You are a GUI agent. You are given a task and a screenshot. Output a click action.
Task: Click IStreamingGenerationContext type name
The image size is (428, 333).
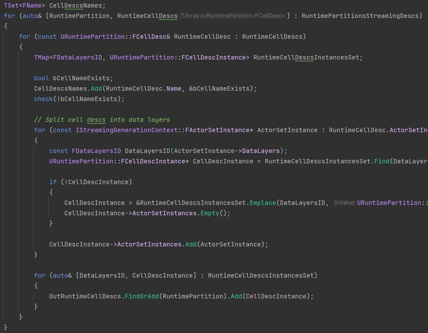(x=127, y=130)
